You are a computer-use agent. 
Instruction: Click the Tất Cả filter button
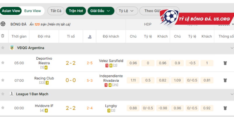click(x=56, y=11)
